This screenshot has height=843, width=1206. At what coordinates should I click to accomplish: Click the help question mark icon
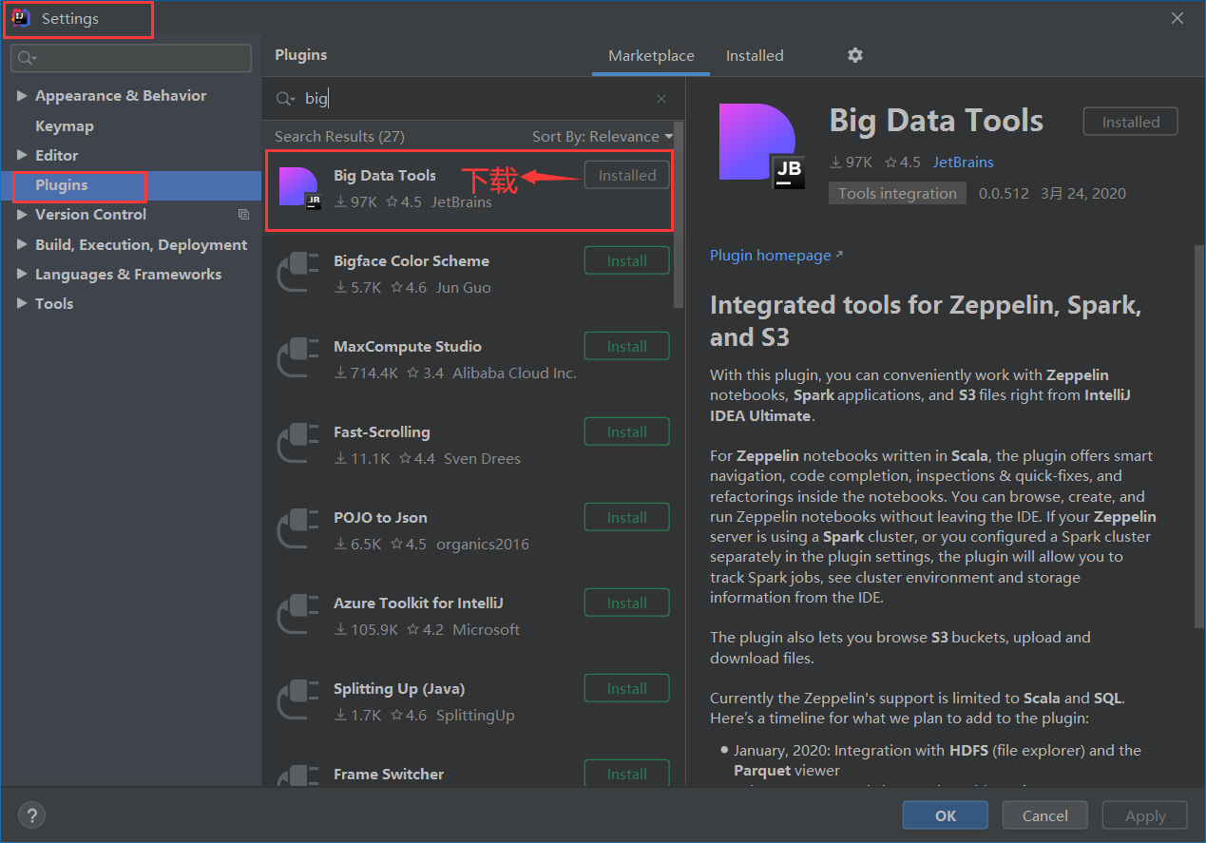point(31,814)
